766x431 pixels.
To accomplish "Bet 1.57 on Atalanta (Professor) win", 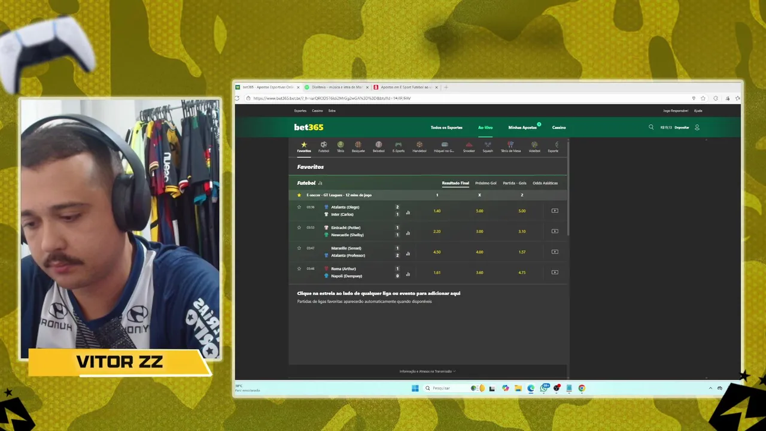I will pyautogui.click(x=522, y=252).
